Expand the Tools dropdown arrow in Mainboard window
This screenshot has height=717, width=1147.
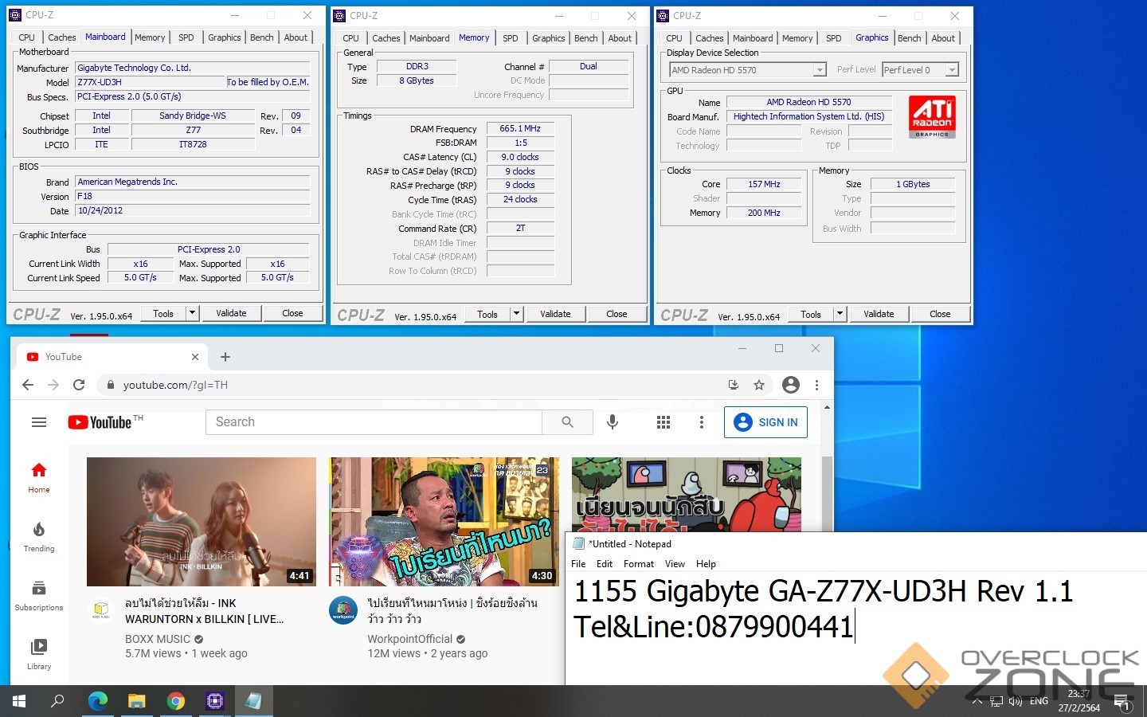(192, 313)
